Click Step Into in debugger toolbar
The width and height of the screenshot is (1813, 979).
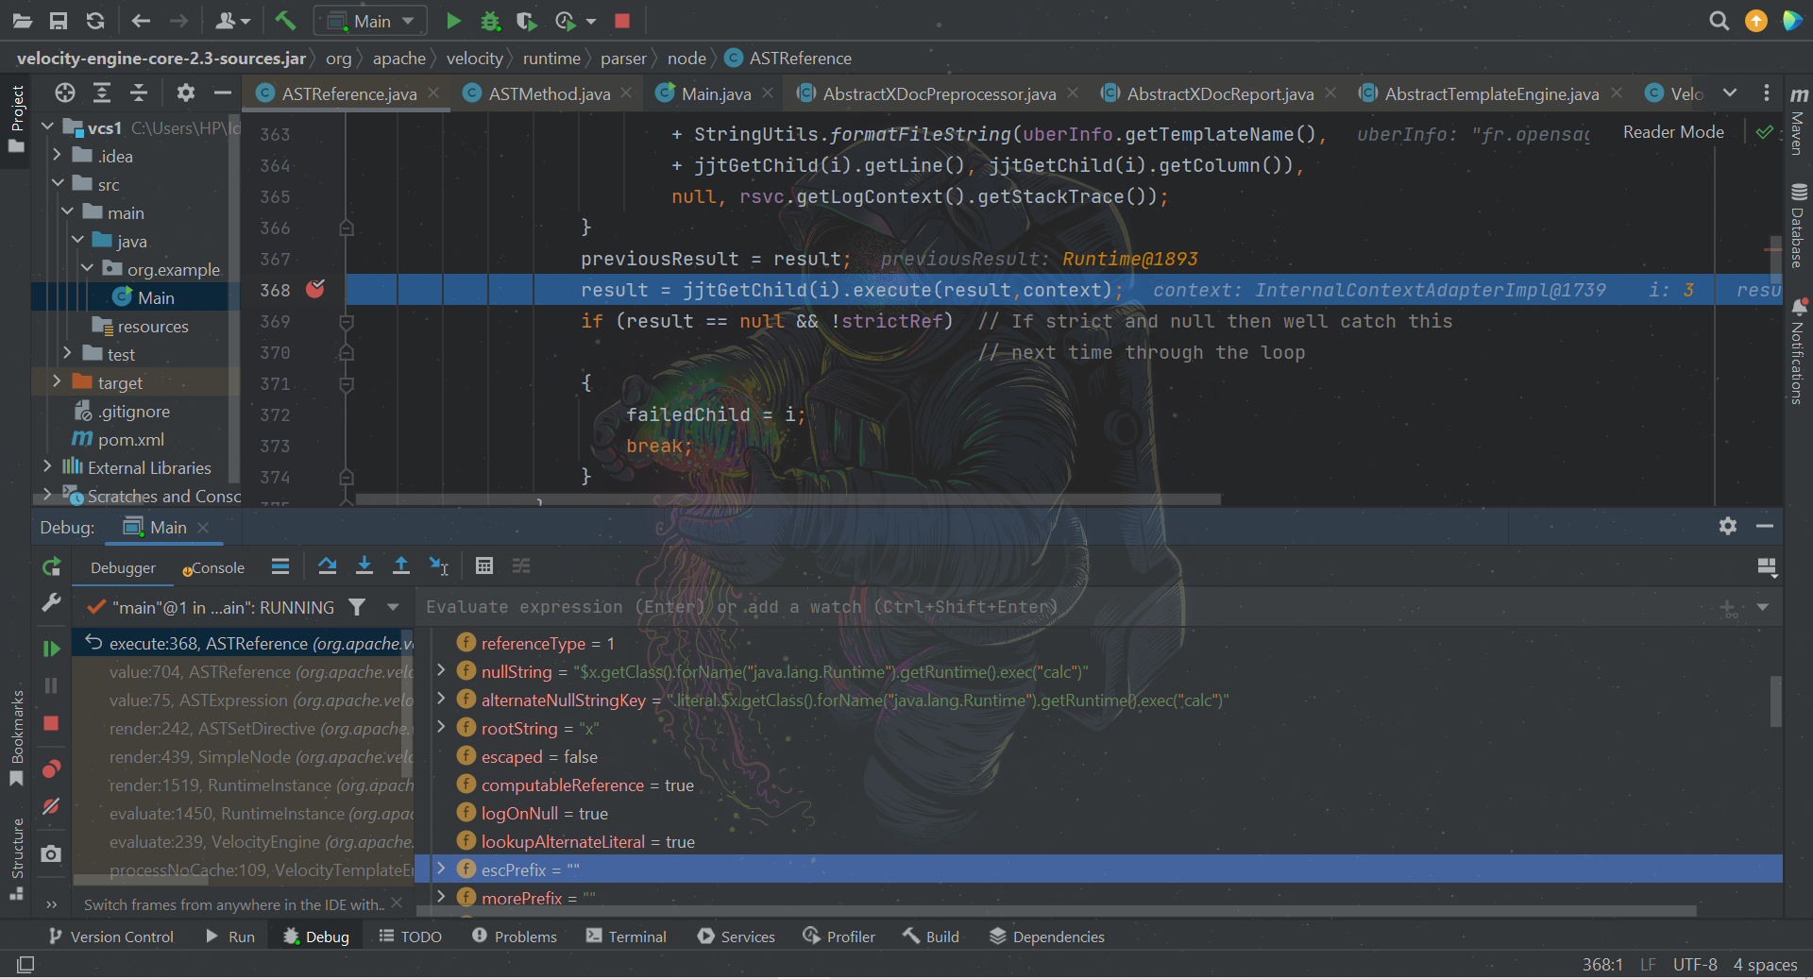[364, 565]
